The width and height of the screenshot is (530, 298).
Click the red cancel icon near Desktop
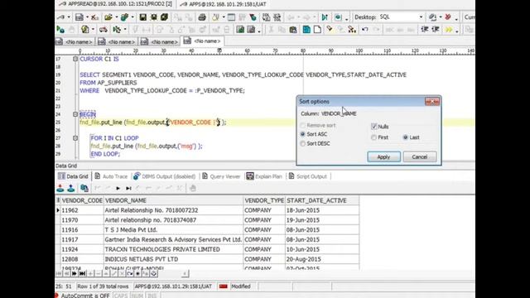[448, 17]
